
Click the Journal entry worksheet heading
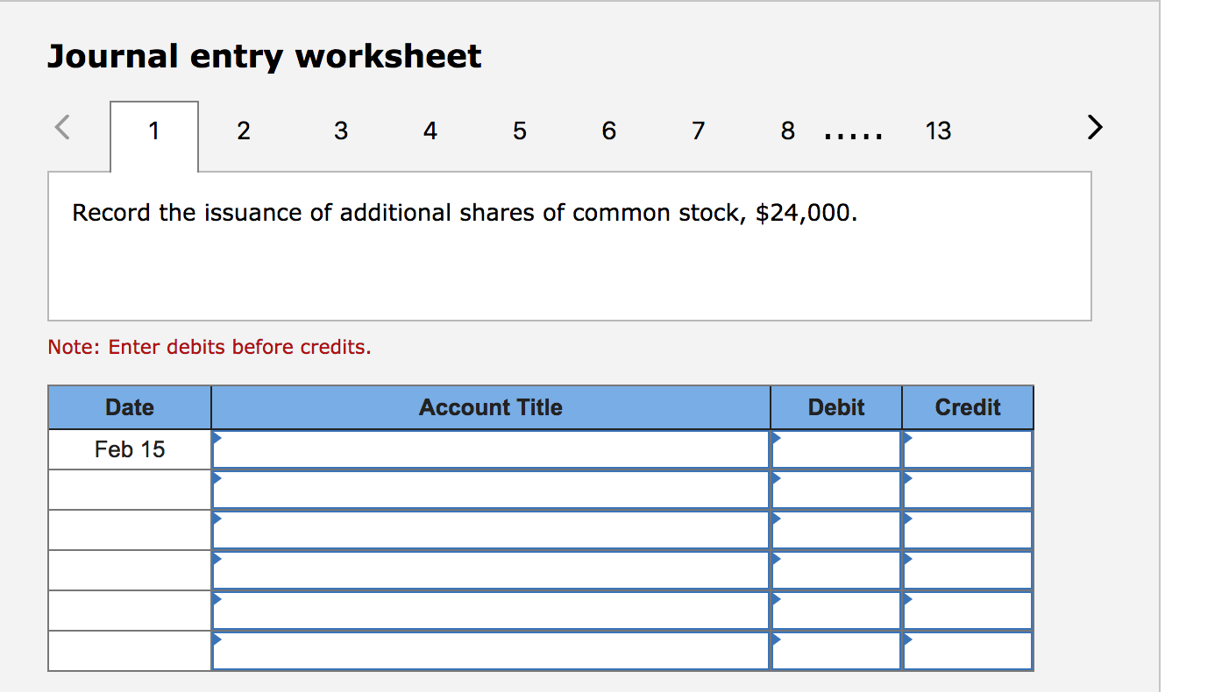[264, 56]
